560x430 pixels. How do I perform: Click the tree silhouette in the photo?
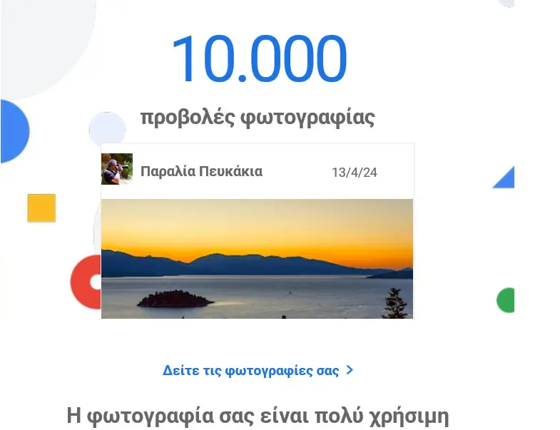coord(395,304)
